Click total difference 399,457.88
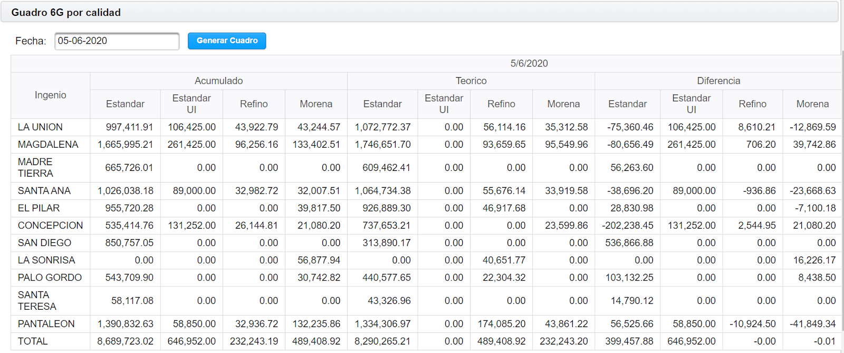Screen dimensions: 844x353 pyautogui.click(x=629, y=341)
